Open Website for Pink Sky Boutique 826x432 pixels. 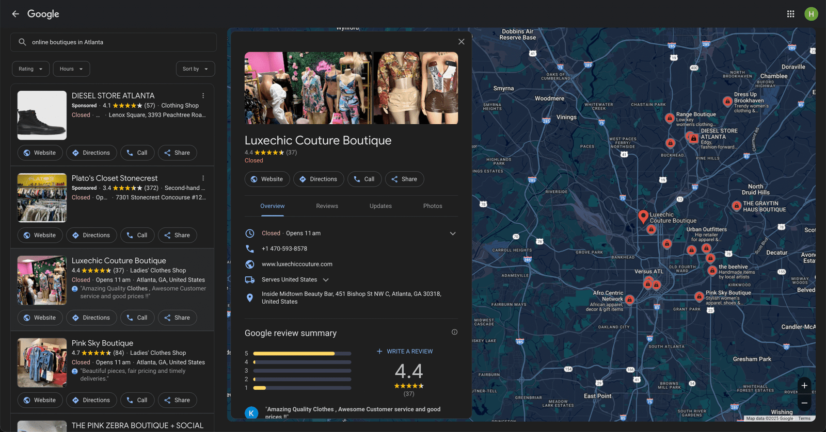[40, 401]
